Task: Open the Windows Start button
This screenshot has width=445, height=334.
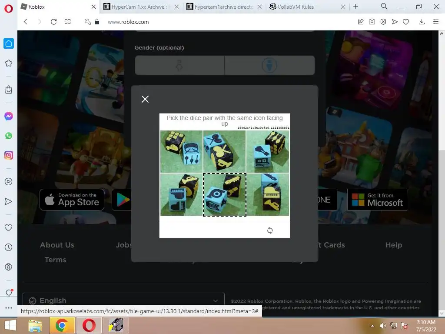Action: (10, 325)
